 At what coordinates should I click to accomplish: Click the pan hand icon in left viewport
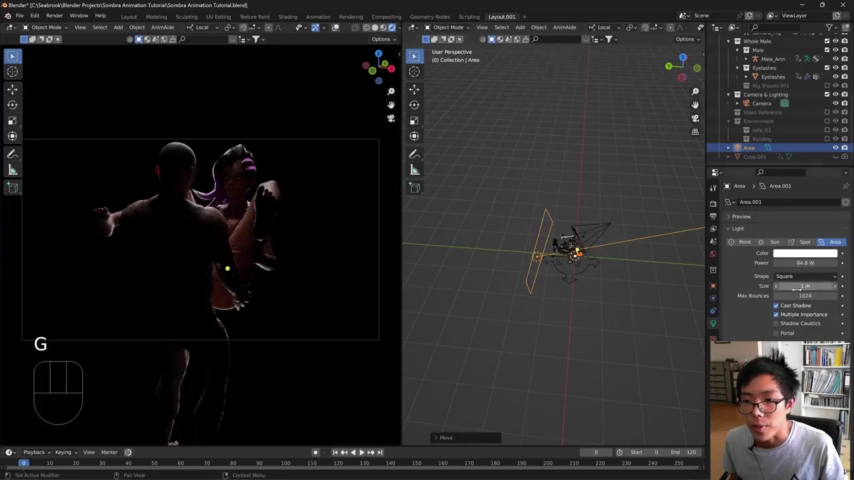391,105
